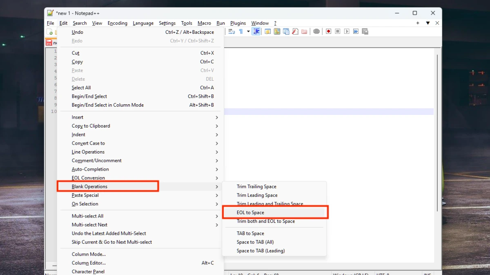The image size is (490, 275).
Task: Select the Blank Operations menu entry
Action: click(140, 187)
